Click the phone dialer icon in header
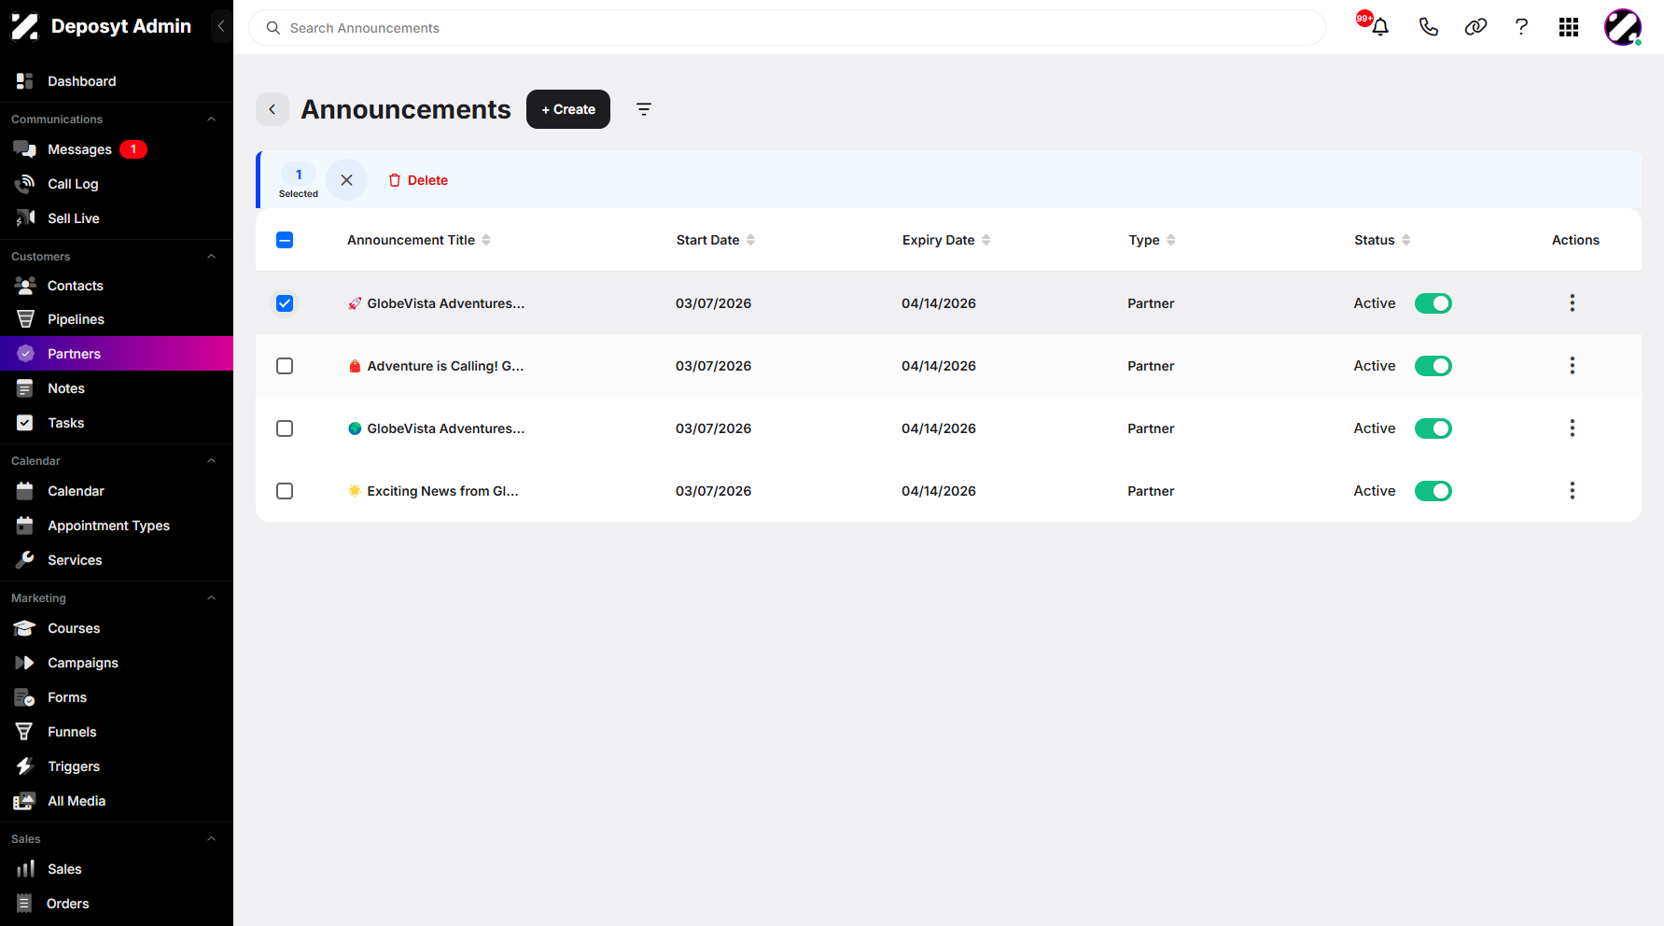 (1428, 27)
